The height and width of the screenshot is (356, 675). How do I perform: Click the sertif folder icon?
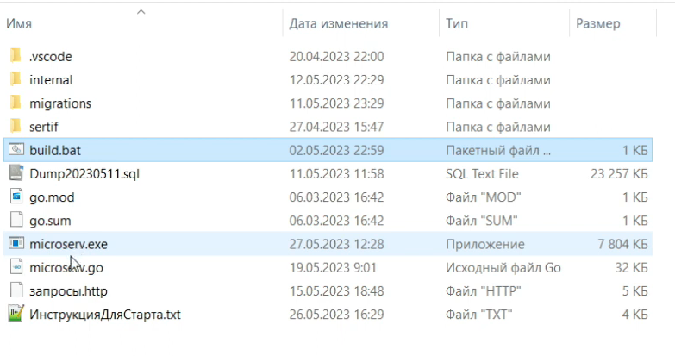tap(16, 127)
